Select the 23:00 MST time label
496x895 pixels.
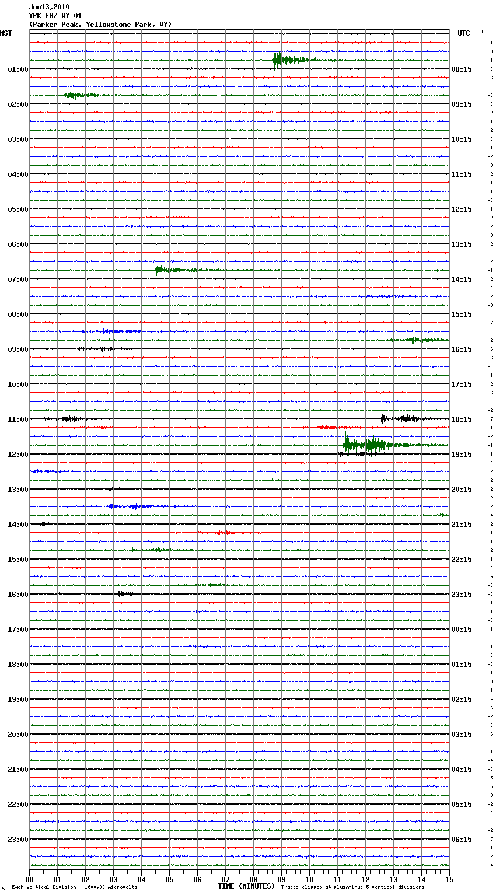(18, 840)
